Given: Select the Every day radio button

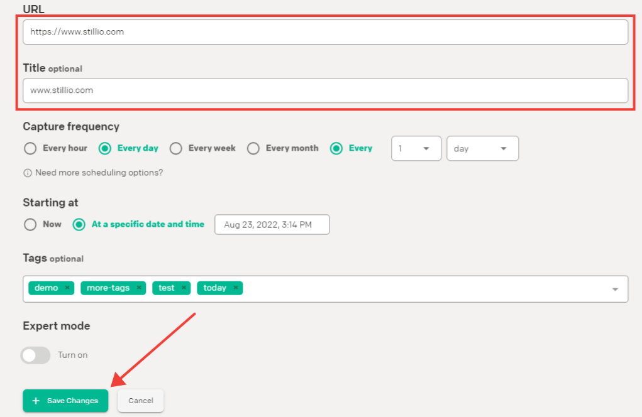Looking at the screenshot, I should (105, 148).
